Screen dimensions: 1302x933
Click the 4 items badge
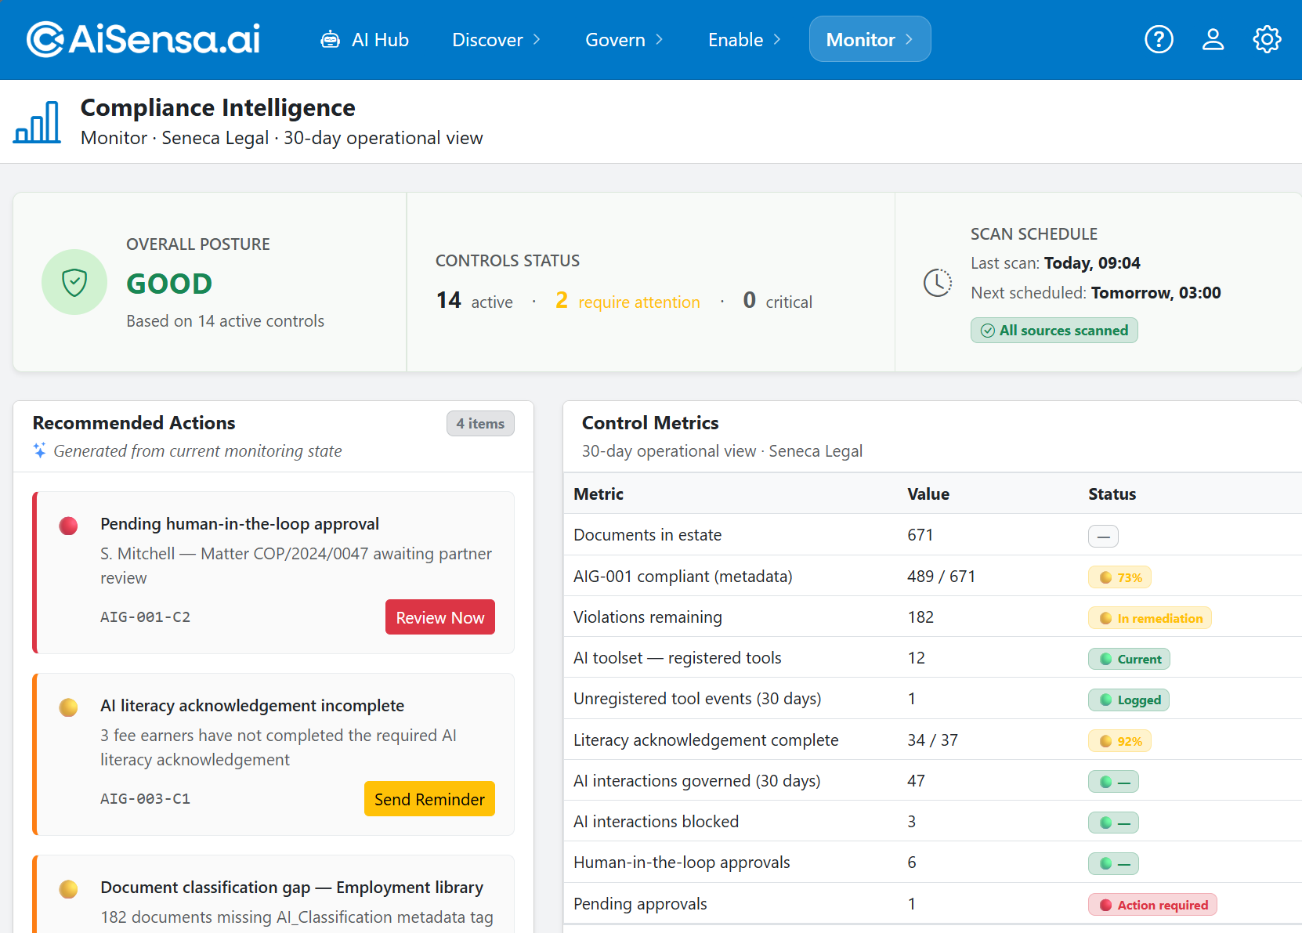(480, 423)
